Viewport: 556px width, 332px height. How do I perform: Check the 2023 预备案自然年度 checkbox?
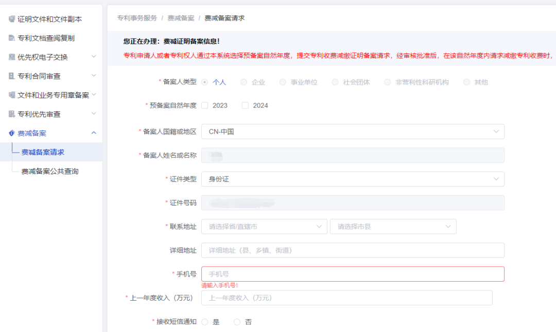click(x=204, y=105)
